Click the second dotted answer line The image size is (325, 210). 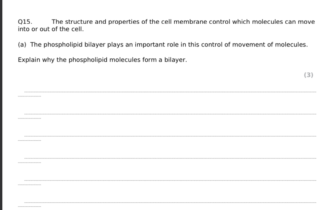pos(170,114)
